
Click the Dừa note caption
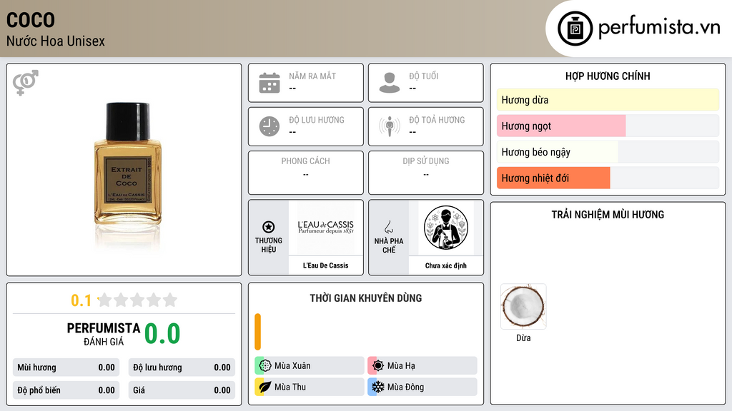coord(523,338)
